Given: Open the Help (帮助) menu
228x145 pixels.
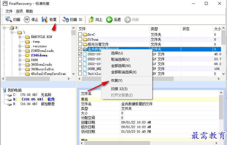Looking at the screenshot, I should (29, 11).
